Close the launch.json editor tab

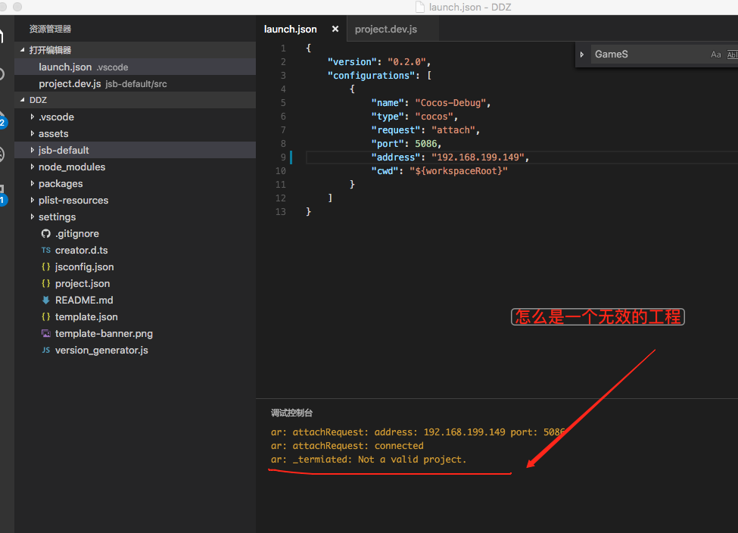point(335,30)
